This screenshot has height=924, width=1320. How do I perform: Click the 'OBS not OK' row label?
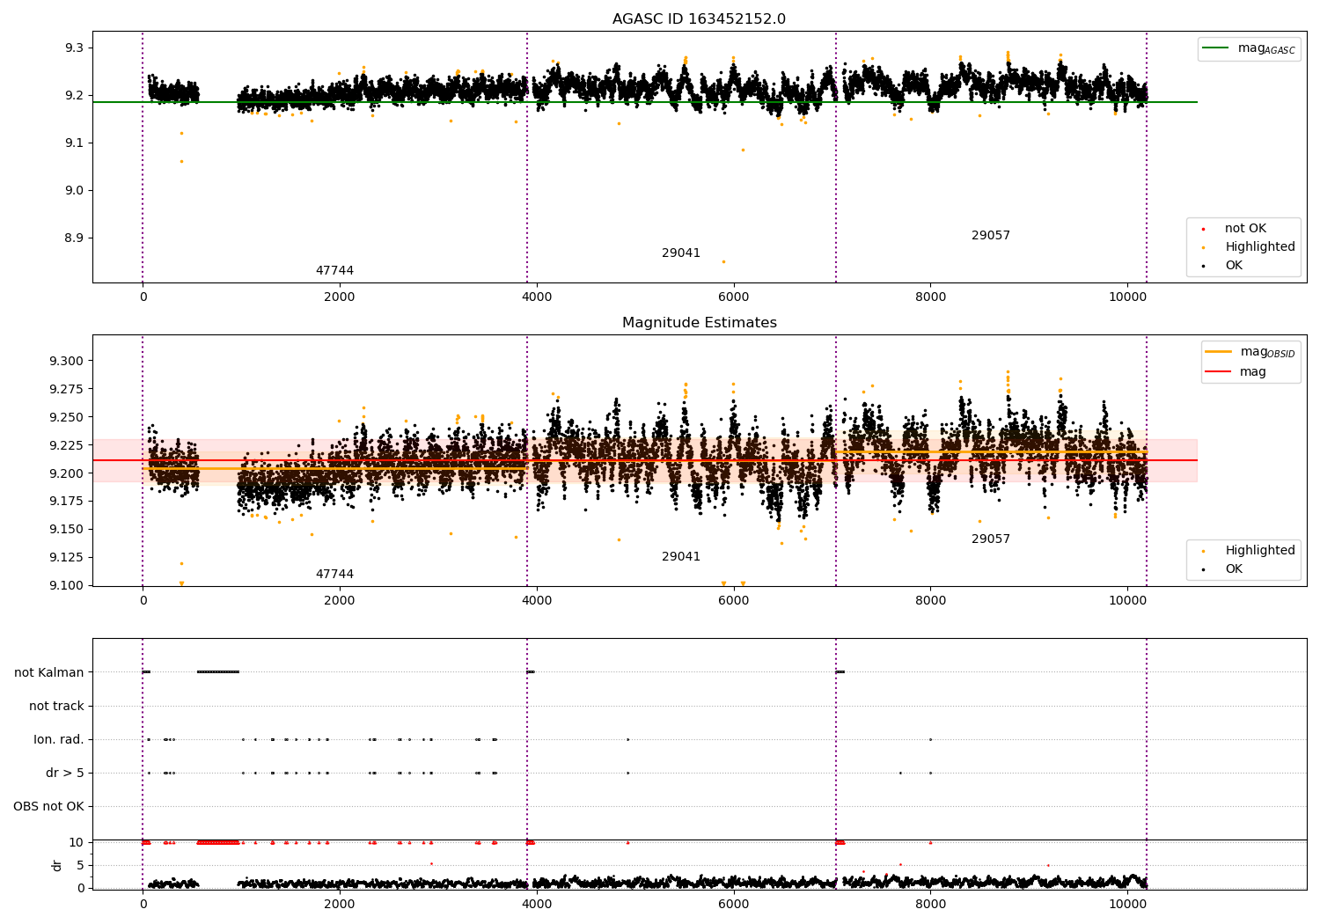[x=48, y=806]
